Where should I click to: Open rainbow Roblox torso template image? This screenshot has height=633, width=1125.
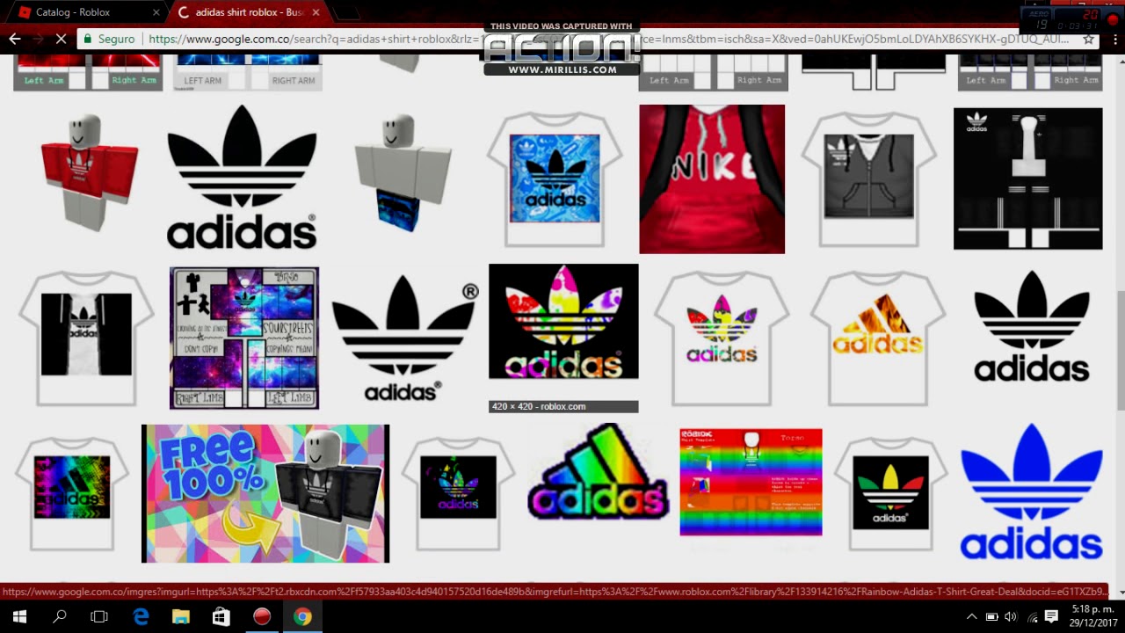(x=751, y=482)
